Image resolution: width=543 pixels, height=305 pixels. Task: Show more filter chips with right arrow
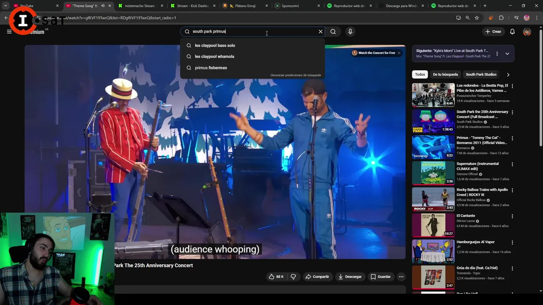tap(508, 75)
